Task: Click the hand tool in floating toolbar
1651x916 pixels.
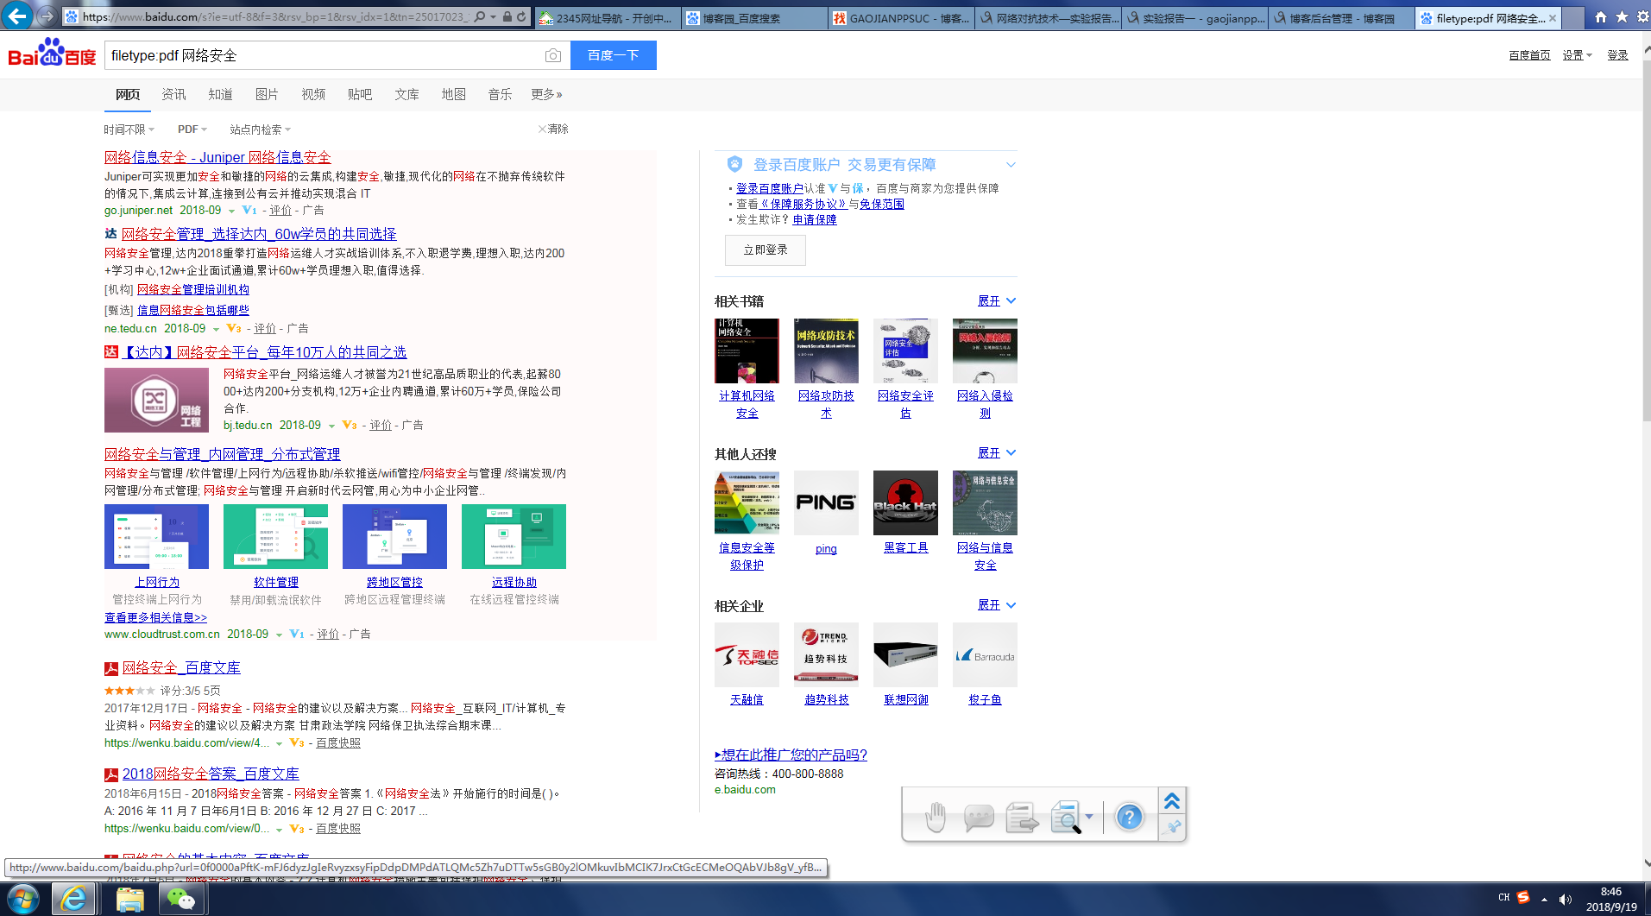Action: (x=936, y=817)
